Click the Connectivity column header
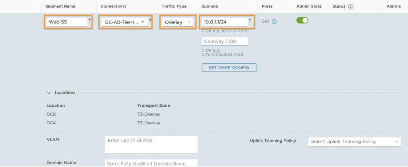This screenshot has height=167, width=408. (x=114, y=6)
